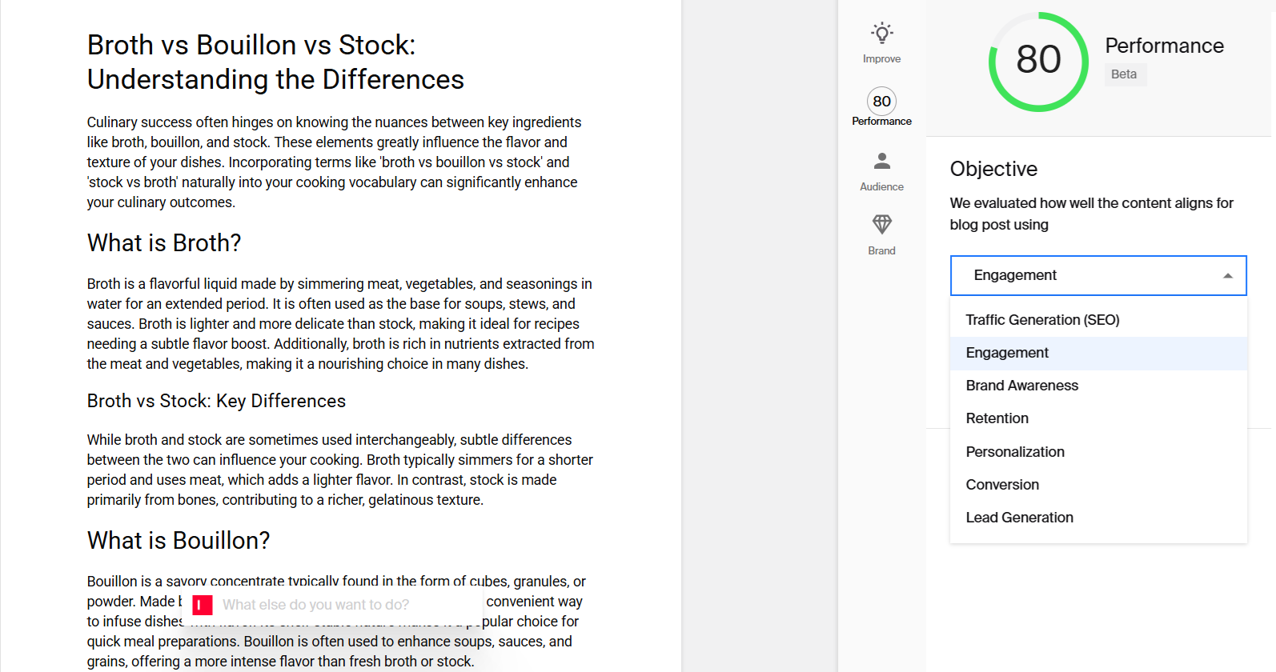Click the red assistant icon in prompt bar
The image size is (1276, 672).
203,605
